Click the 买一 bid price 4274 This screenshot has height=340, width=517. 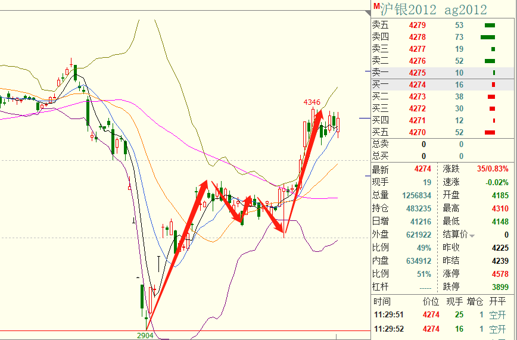(x=417, y=85)
